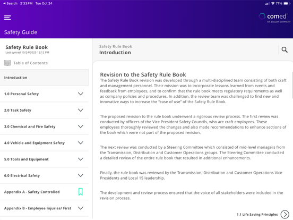293x220 pixels.
Task: Follow the 1.1 Life Saving Principles link
Action: coord(257,214)
